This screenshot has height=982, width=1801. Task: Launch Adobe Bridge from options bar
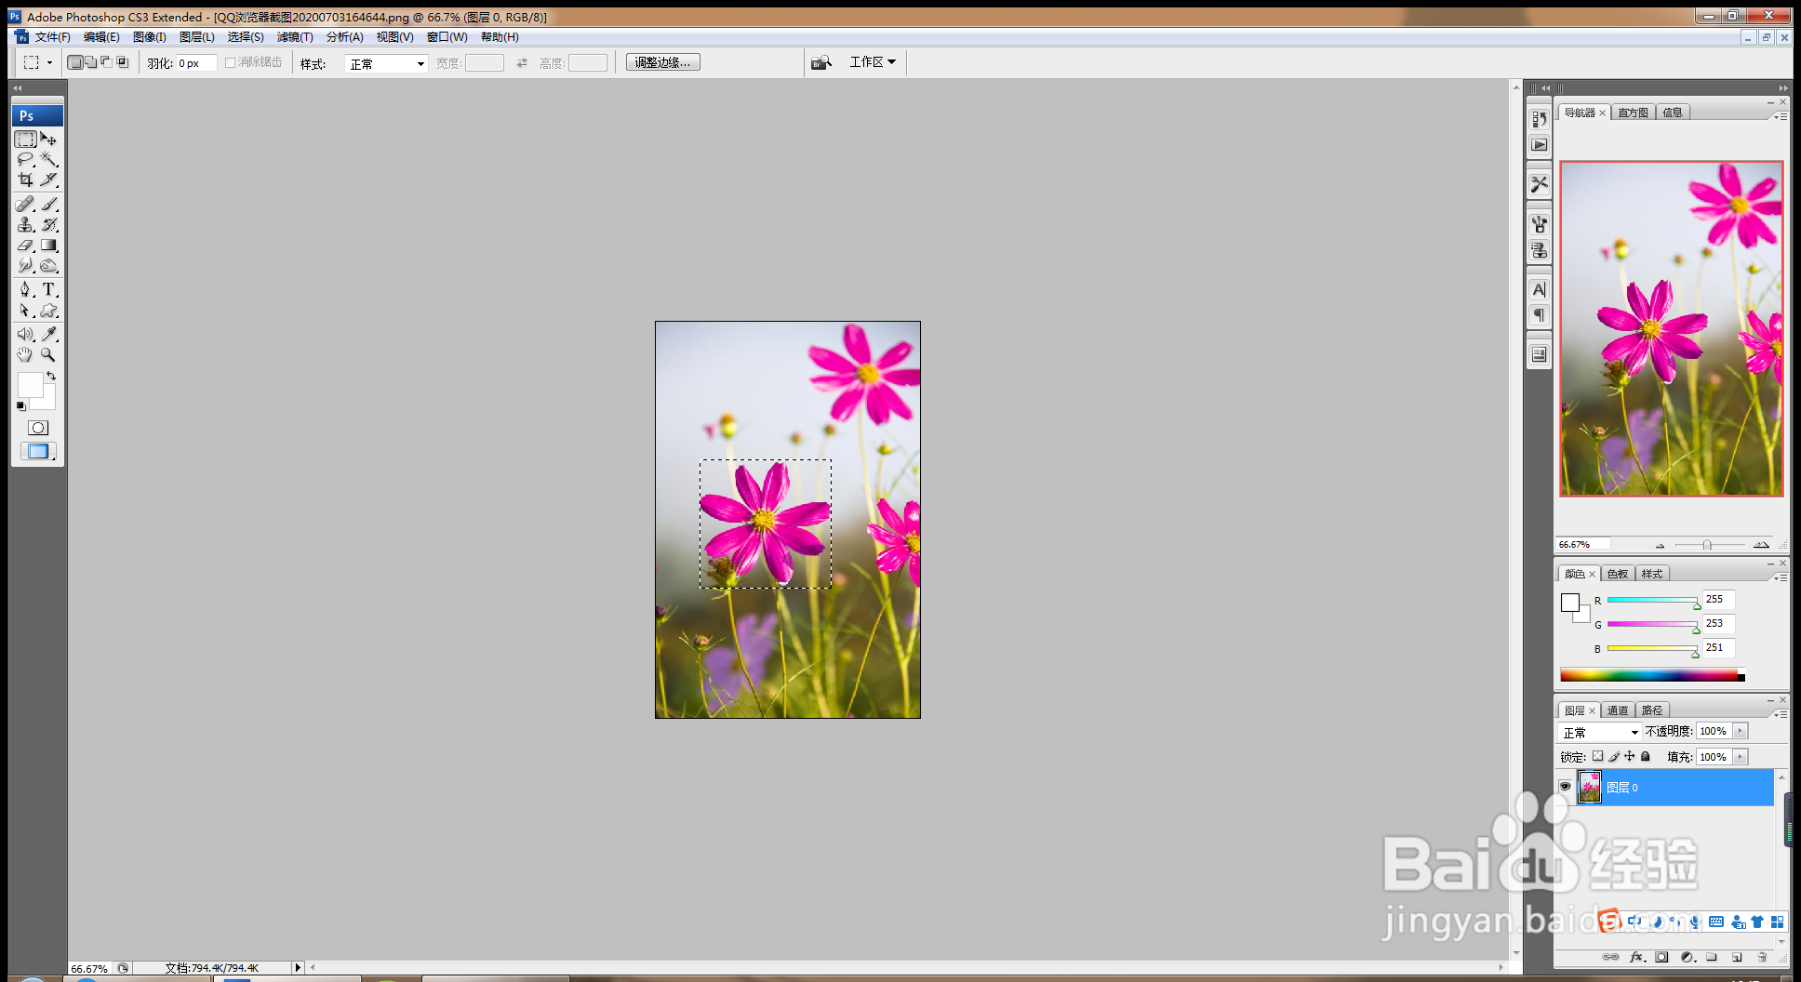[x=820, y=62]
